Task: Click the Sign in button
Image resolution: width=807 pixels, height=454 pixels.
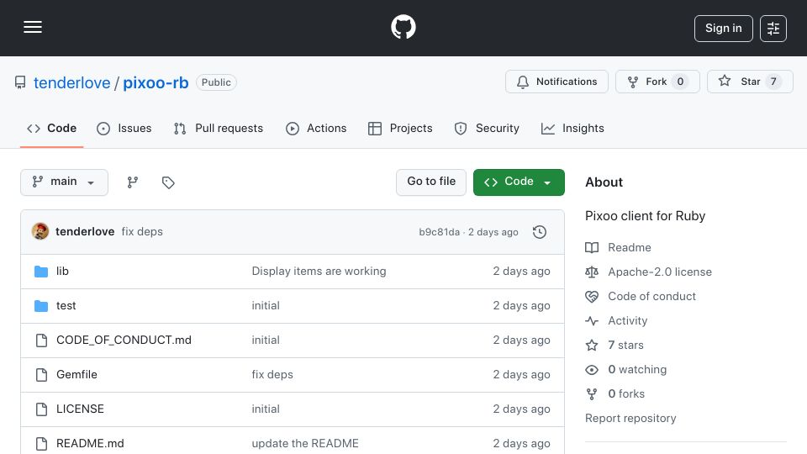Action: coord(723,29)
